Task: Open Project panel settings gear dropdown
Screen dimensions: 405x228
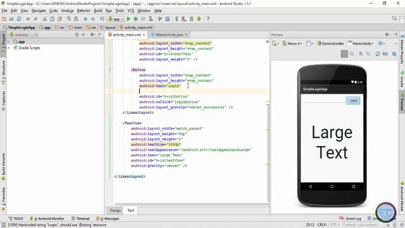Action: (x=92, y=34)
